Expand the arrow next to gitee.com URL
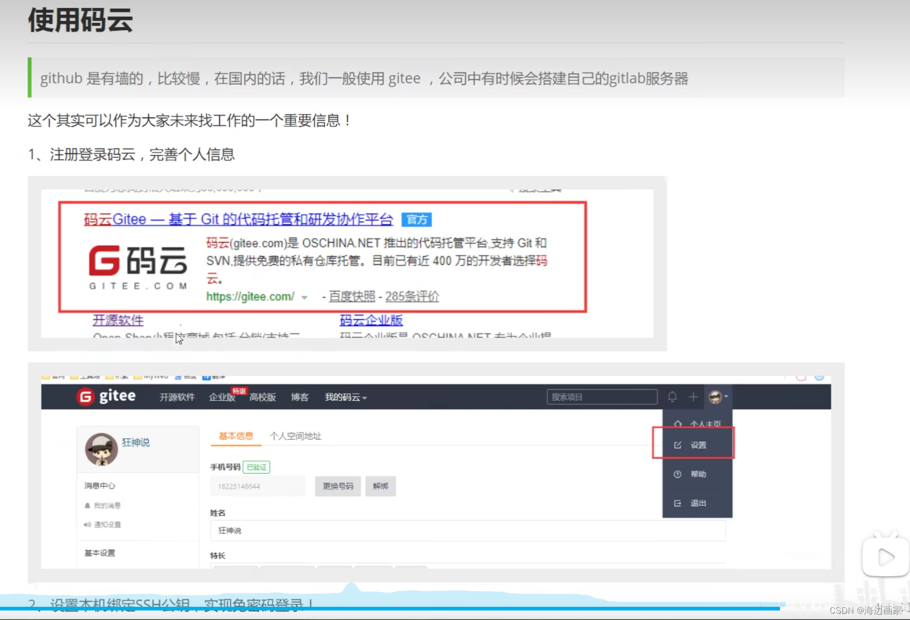 click(304, 298)
